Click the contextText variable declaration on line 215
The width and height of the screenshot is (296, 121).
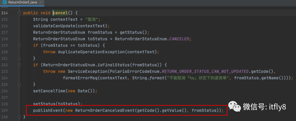pos(64,19)
